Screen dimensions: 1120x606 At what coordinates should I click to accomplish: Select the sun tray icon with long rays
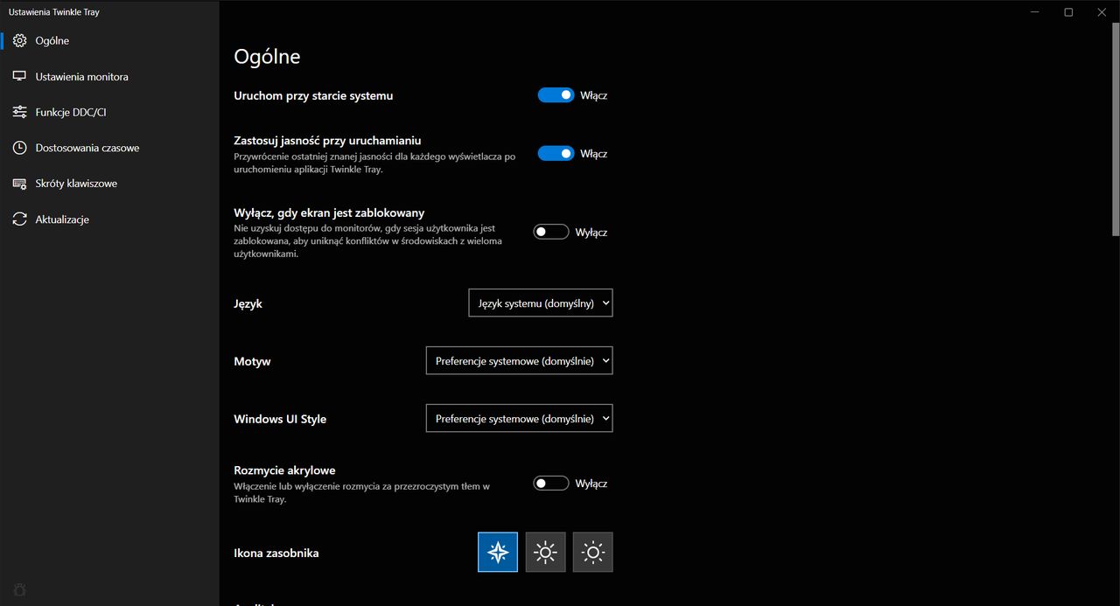[x=545, y=552]
